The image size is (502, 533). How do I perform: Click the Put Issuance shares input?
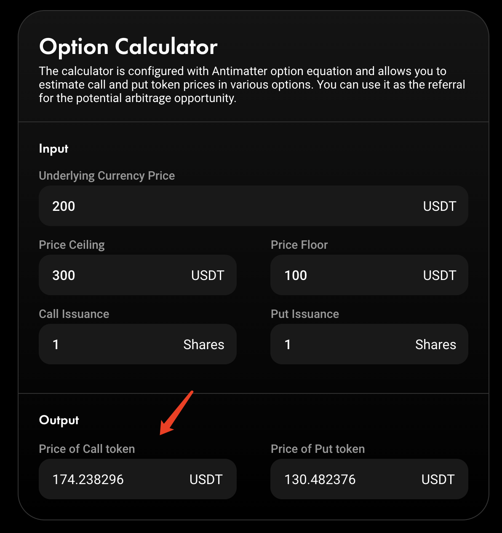369,344
